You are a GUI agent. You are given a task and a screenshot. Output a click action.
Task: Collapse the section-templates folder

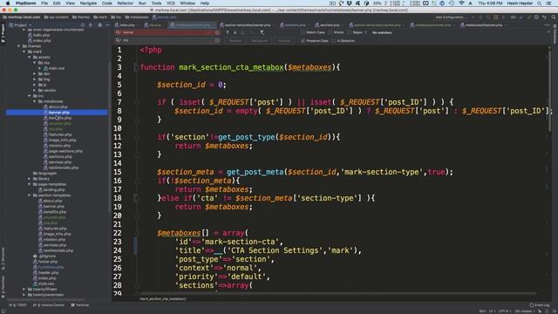click(x=30, y=195)
